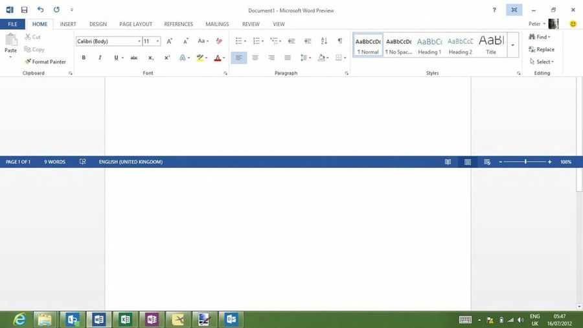This screenshot has width=583, height=328.
Task: Click the zoom slider handle
Action: (x=525, y=161)
